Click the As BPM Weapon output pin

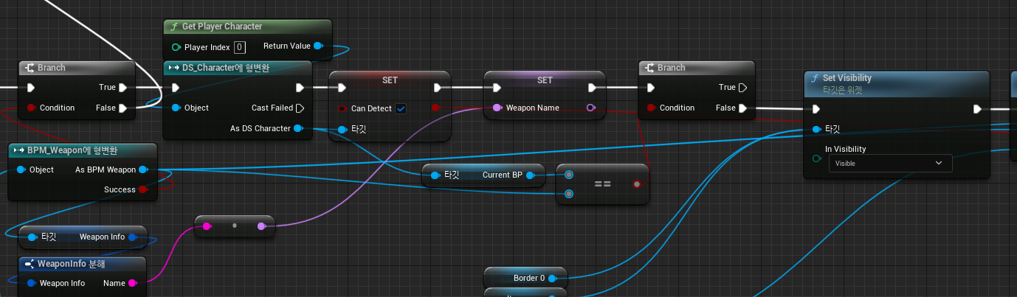tap(142, 170)
